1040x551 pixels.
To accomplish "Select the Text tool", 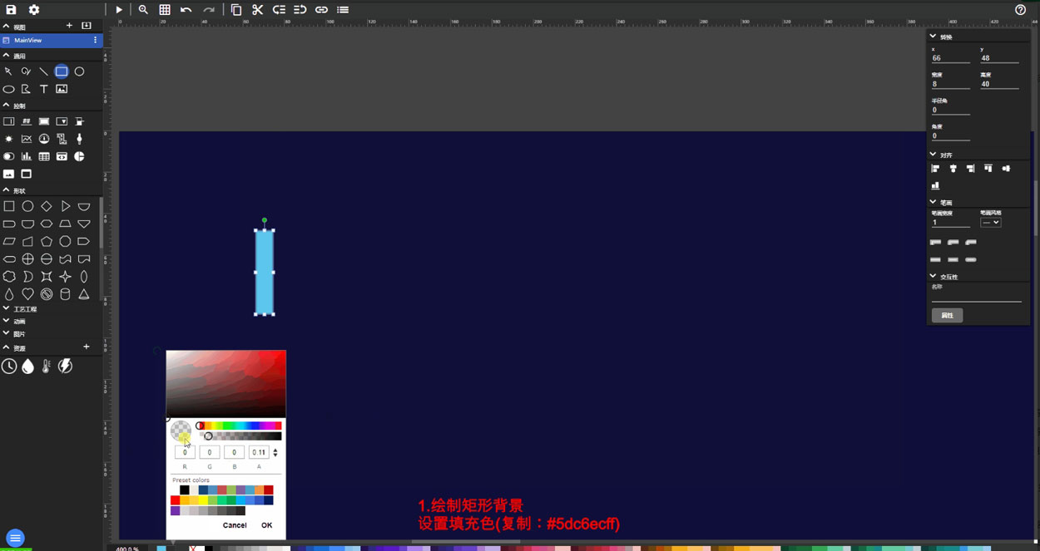I will pyautogui.click(x=44, y=89).
